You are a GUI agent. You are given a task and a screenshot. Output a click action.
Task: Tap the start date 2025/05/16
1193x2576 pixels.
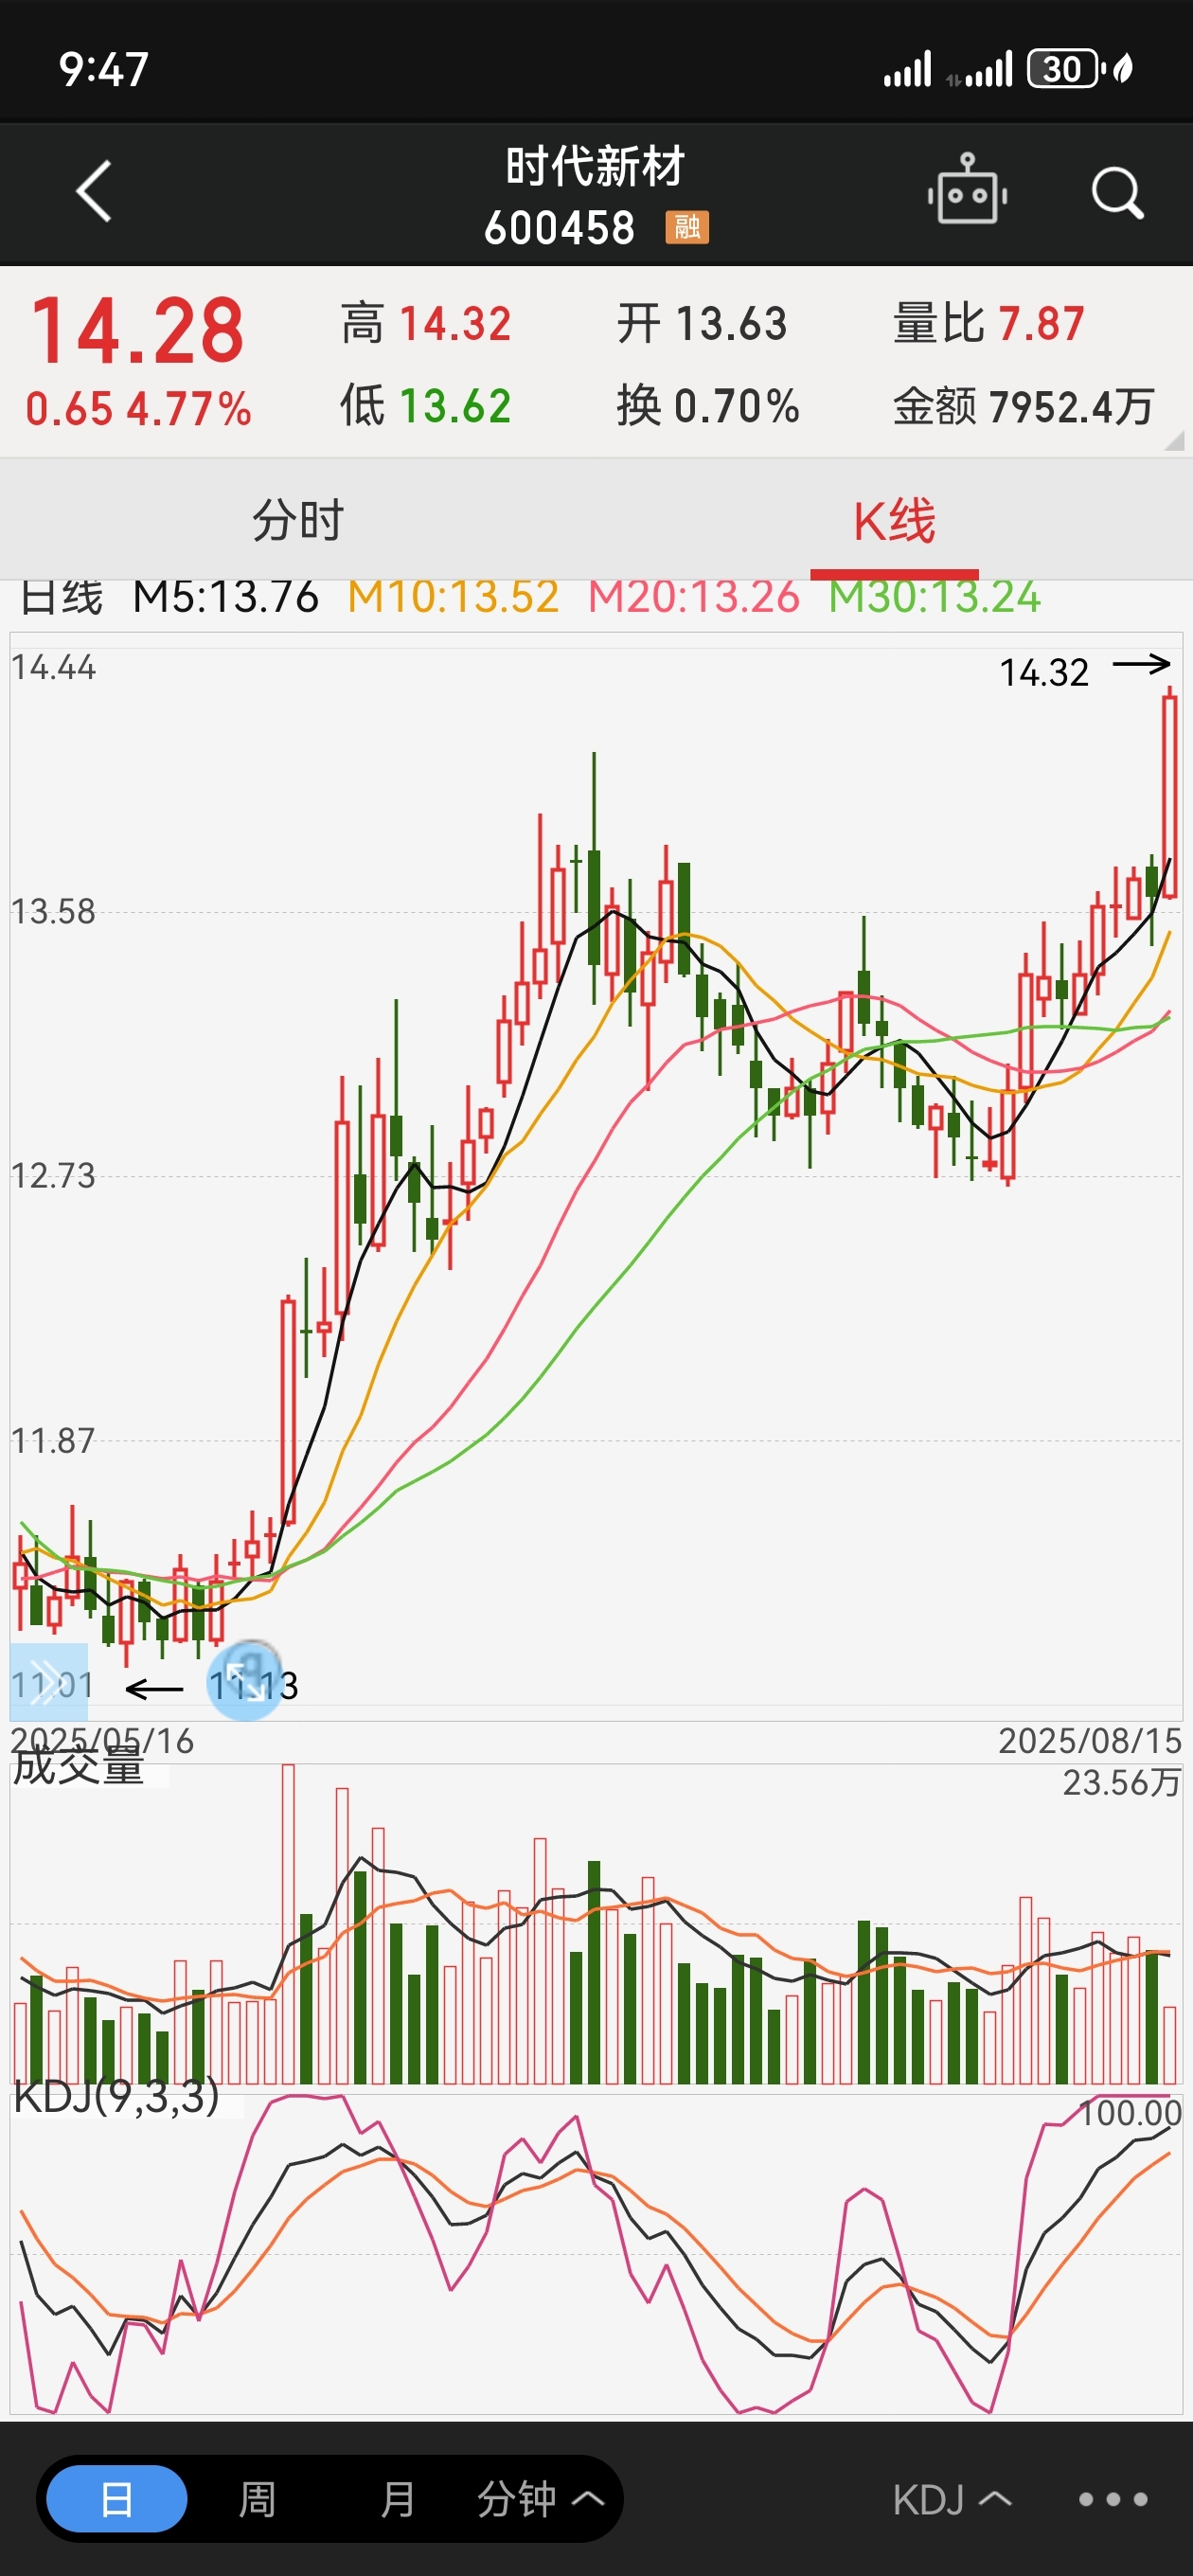click(102, 1740)
